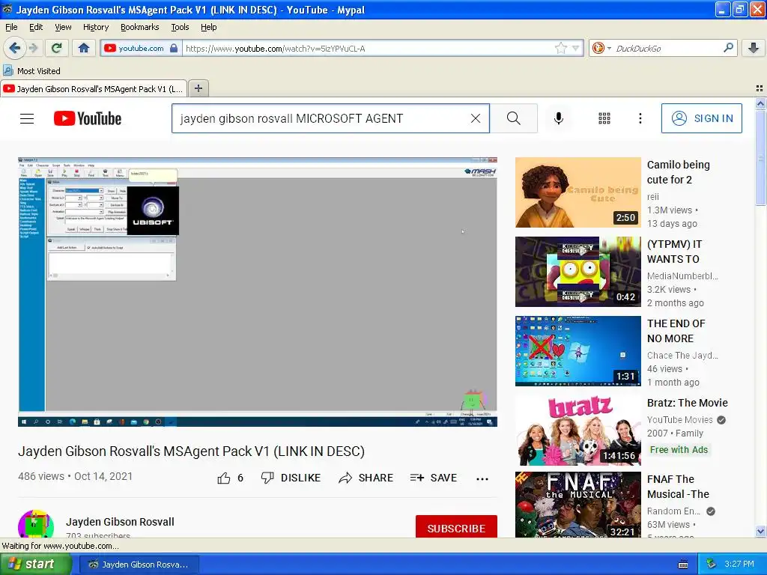This screenshot has width=767, height=575.
Task: Open the Help menu
Action: click(x=208, y=27)
